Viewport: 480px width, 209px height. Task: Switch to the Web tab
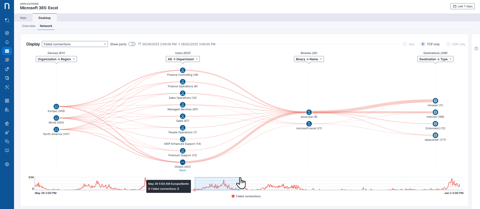(x=23, y=18)
